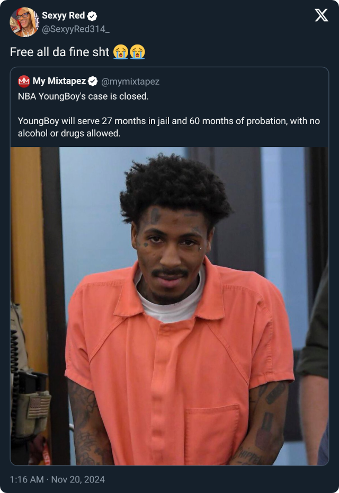This screenshot has width=339, height=493.
Task: Open the My Mixtapez account name
Action: pyautogui.click(x=59, y=81)
